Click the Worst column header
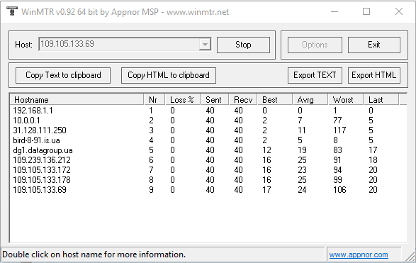This screenshot has width=416, height=263. pos(345,100)
